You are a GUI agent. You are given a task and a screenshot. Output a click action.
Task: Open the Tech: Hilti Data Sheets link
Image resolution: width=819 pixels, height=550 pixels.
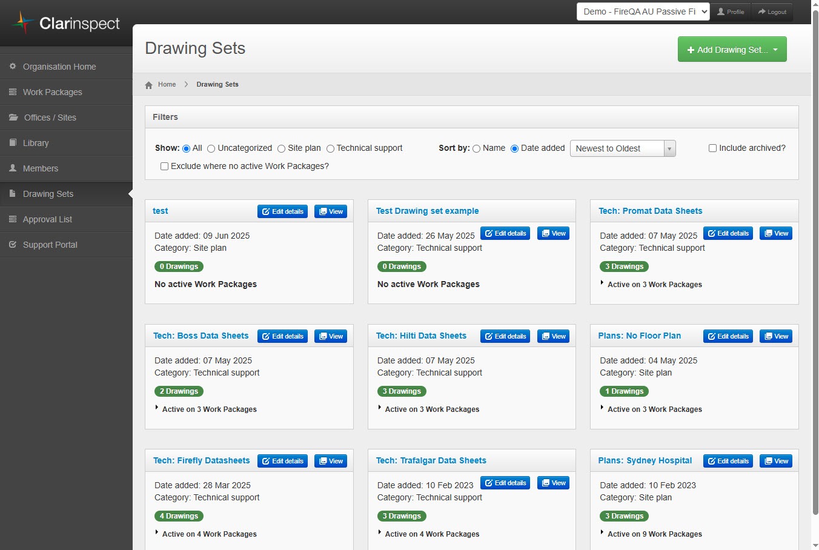click(x=421, y=336)
